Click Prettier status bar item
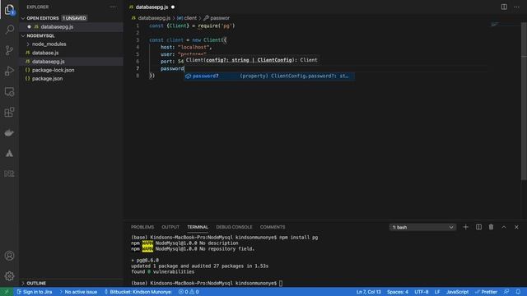527x296 pixels. coord(486,292)
